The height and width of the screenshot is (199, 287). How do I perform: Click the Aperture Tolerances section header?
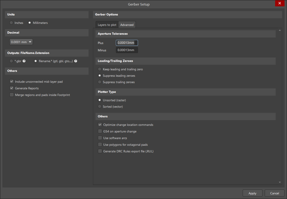click(186, 34)
